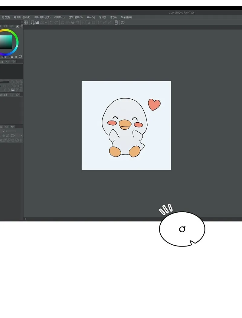
Task: Click the Open file folder icon
Action: [38, 22]
